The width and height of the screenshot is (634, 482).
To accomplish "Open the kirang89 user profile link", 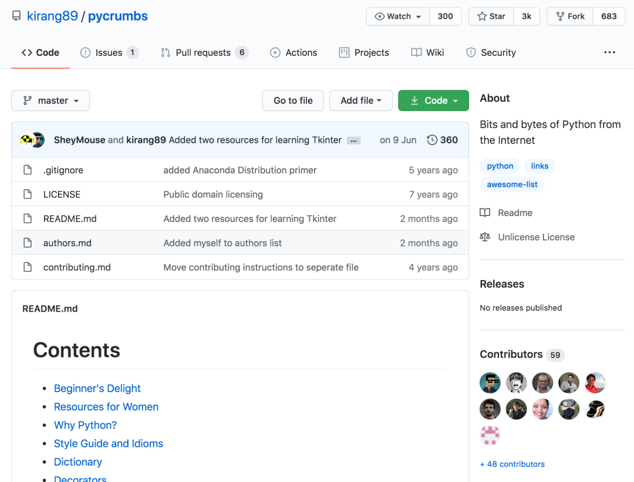I will (x=52, y=16).
